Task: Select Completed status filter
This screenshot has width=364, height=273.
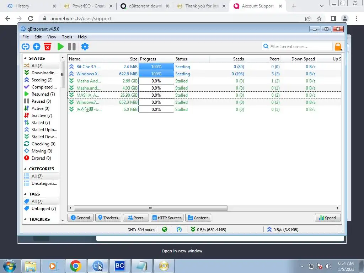Action: pyautogui.click(x=41, y=87)
